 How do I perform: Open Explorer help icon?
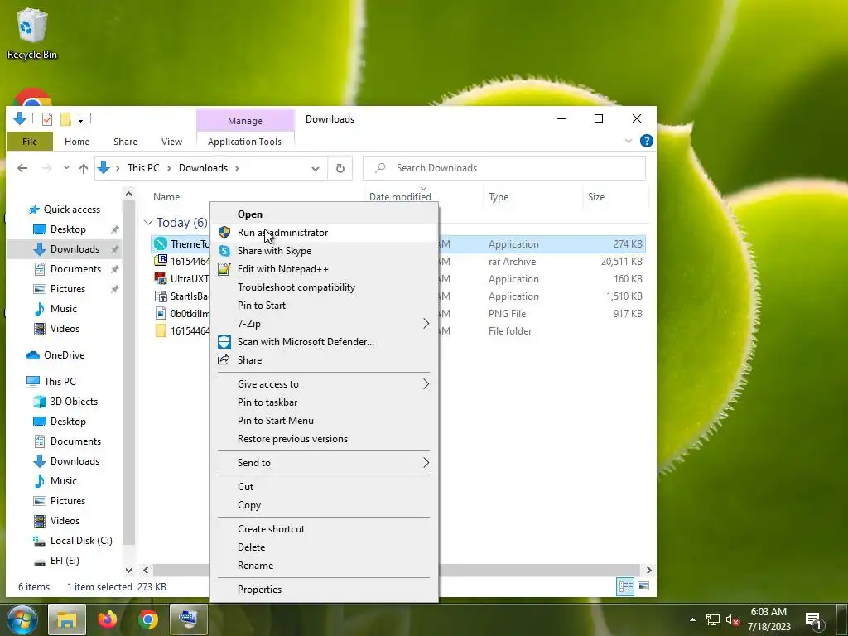pyautogui.click(x=646, y=141)
